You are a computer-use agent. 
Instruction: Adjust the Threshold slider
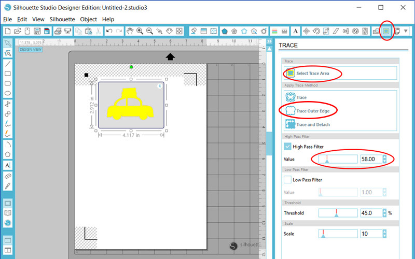pyautogui.click(x=338, y=213)
